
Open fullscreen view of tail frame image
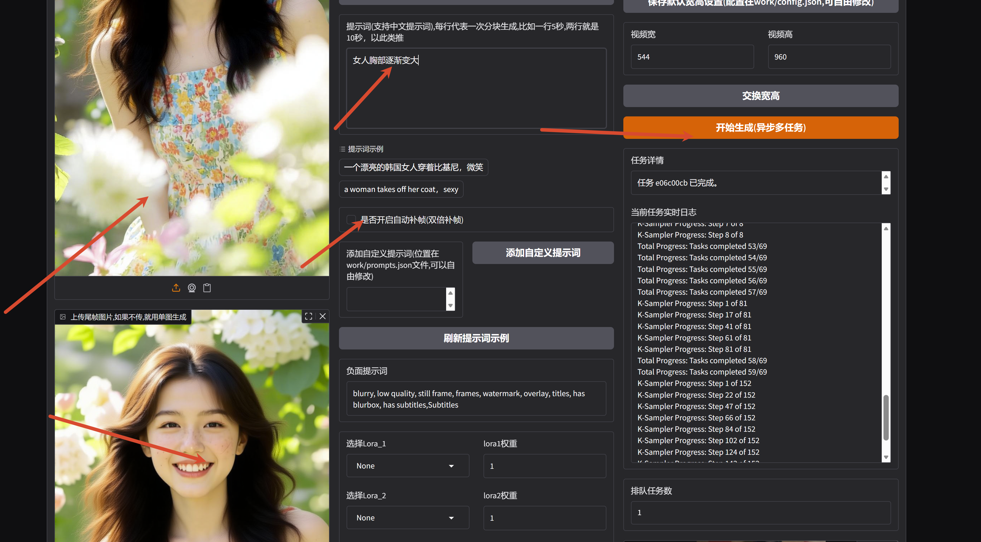309,316
